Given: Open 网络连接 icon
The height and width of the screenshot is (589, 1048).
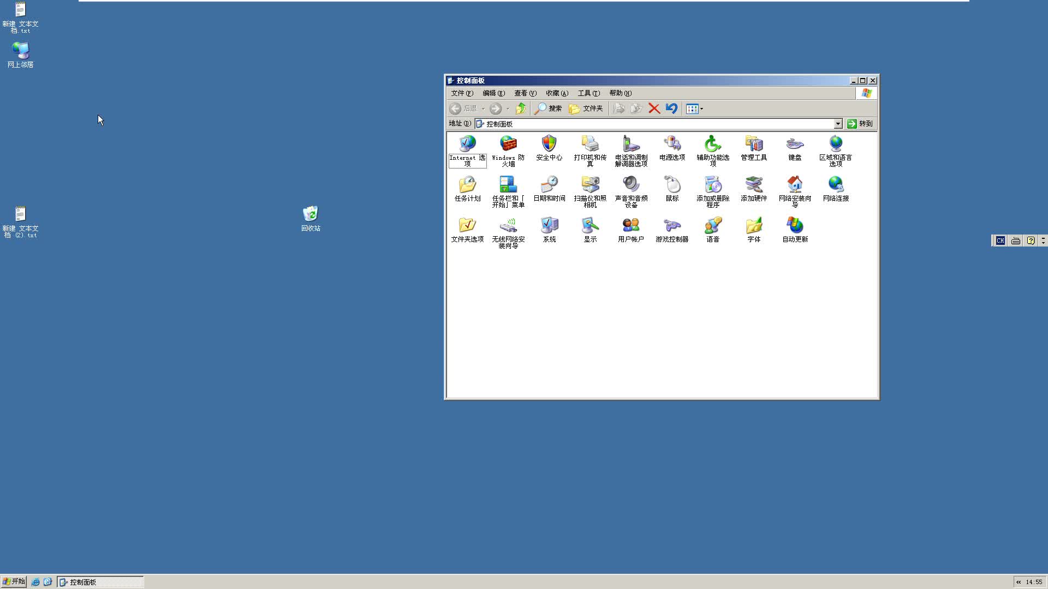Looking at the screenshot, I should [836, 189].
